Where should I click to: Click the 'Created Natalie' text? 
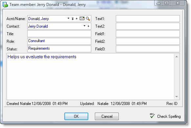[19, 104]
